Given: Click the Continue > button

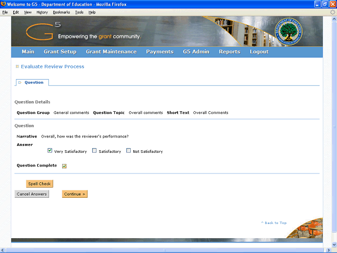Looking at the screenshot, I should click(x=75, y=194).
